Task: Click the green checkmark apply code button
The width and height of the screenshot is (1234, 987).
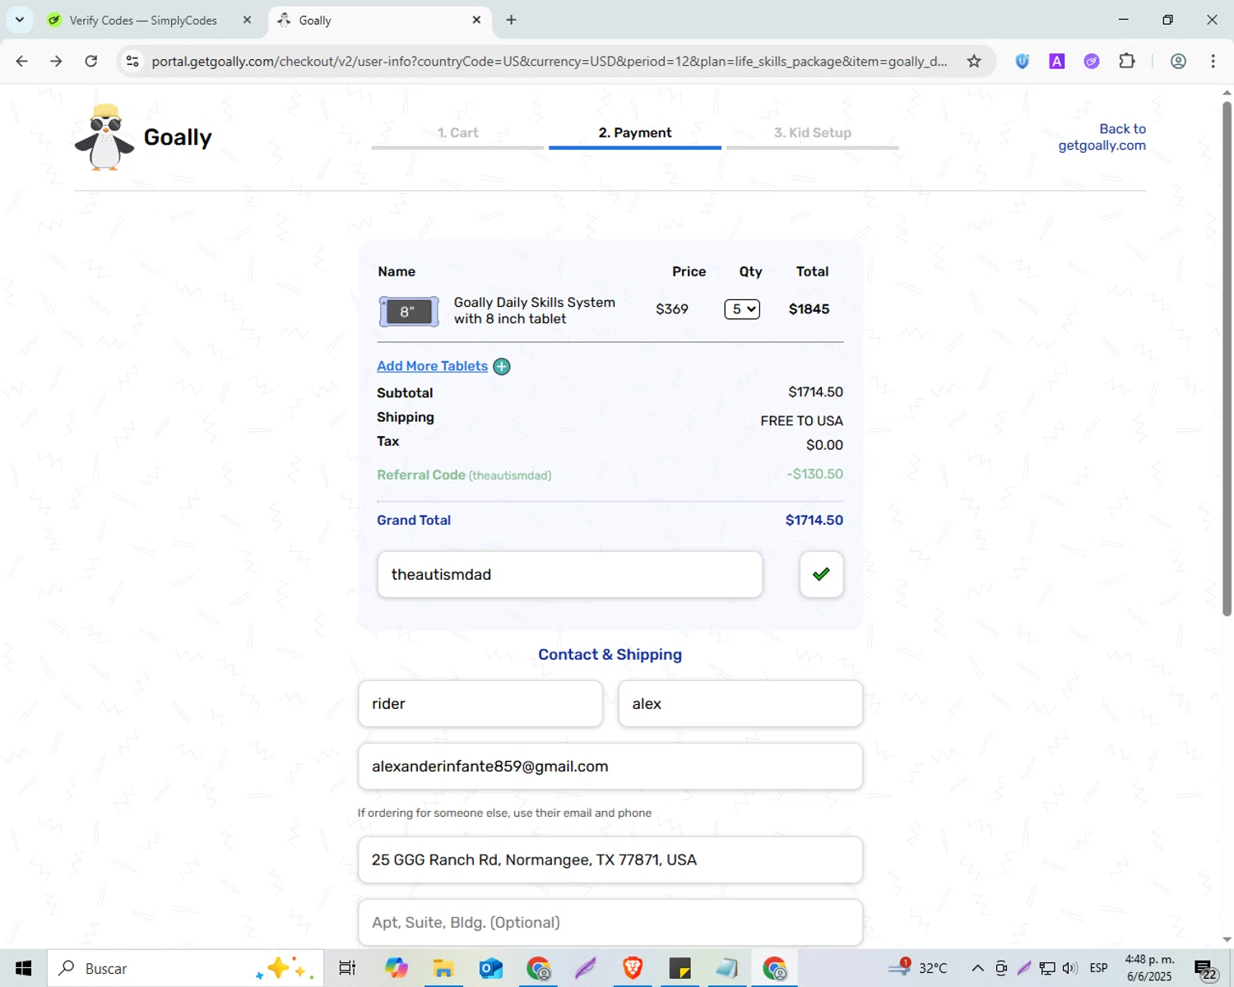Action: pyautogui.click(x=821, y=574)
